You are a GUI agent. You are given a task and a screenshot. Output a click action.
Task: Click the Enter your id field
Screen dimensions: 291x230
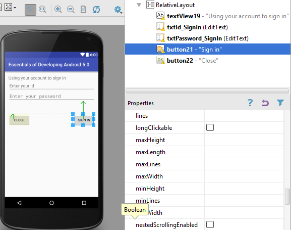51,86
